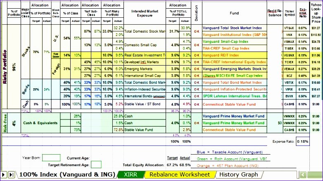The image size is (323, 181).
Task: Select the SCZ ticker cell
Action: [290, 75]
